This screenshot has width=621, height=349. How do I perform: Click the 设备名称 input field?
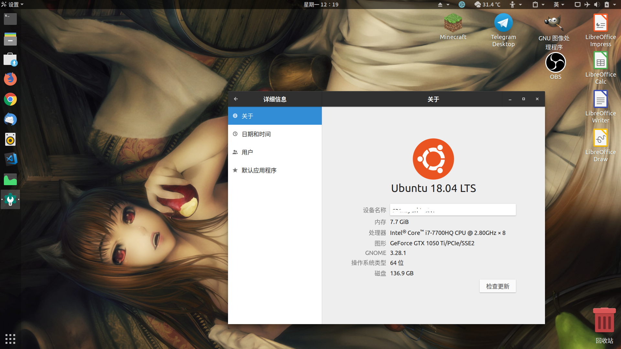453,210
